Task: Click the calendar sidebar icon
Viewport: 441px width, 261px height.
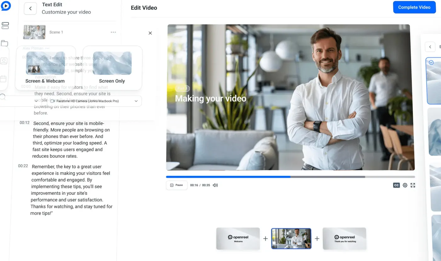Action: click(3, 79)
